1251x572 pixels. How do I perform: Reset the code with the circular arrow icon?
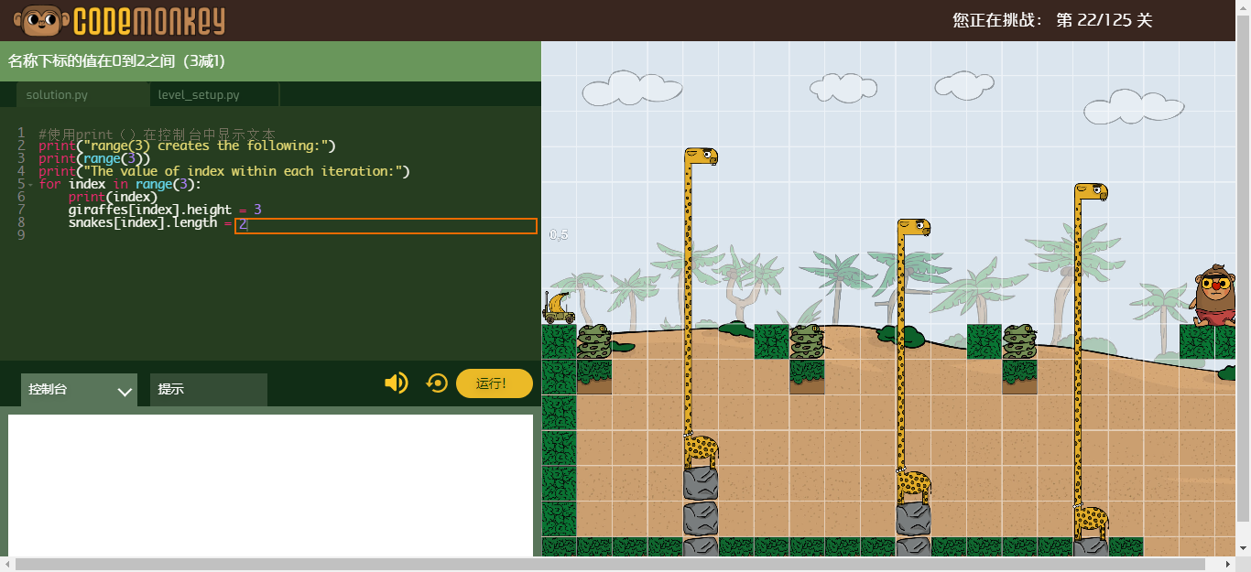(x=438, y=383)
